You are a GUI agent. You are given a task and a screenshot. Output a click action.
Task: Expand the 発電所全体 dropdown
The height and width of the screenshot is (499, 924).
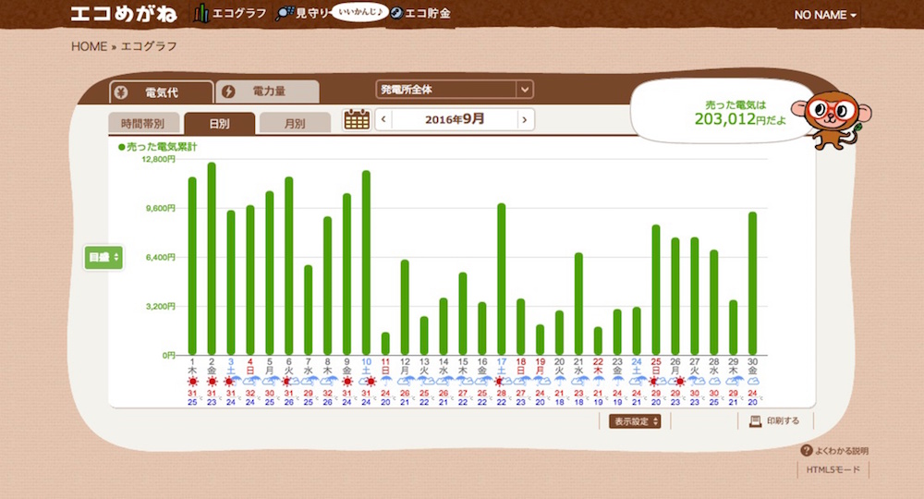(455, 90)
